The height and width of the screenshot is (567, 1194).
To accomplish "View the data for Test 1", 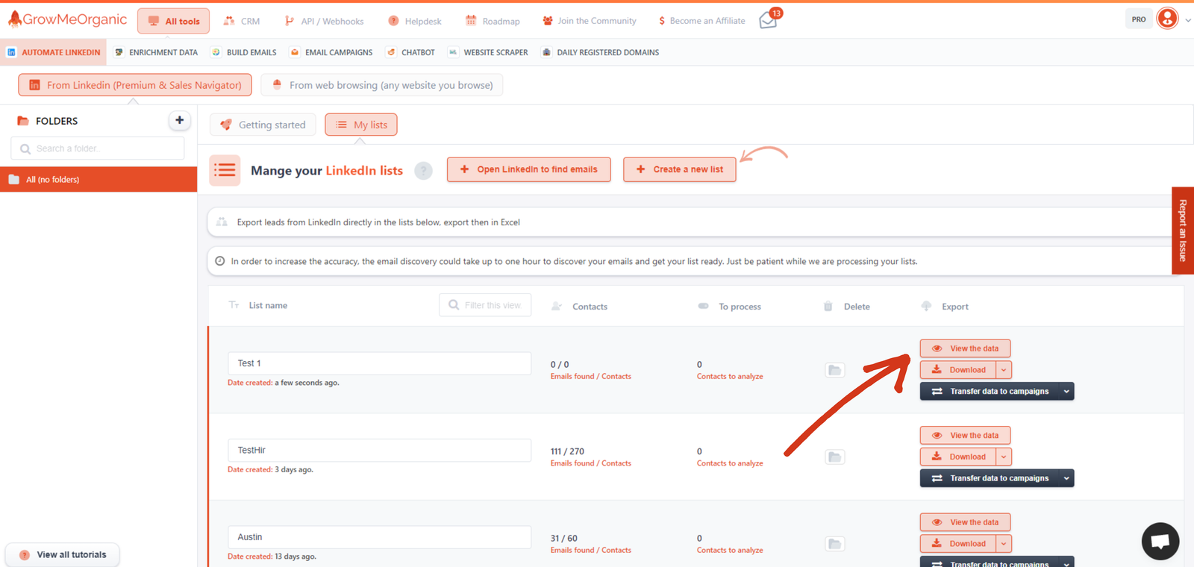I will click(965, 348).
